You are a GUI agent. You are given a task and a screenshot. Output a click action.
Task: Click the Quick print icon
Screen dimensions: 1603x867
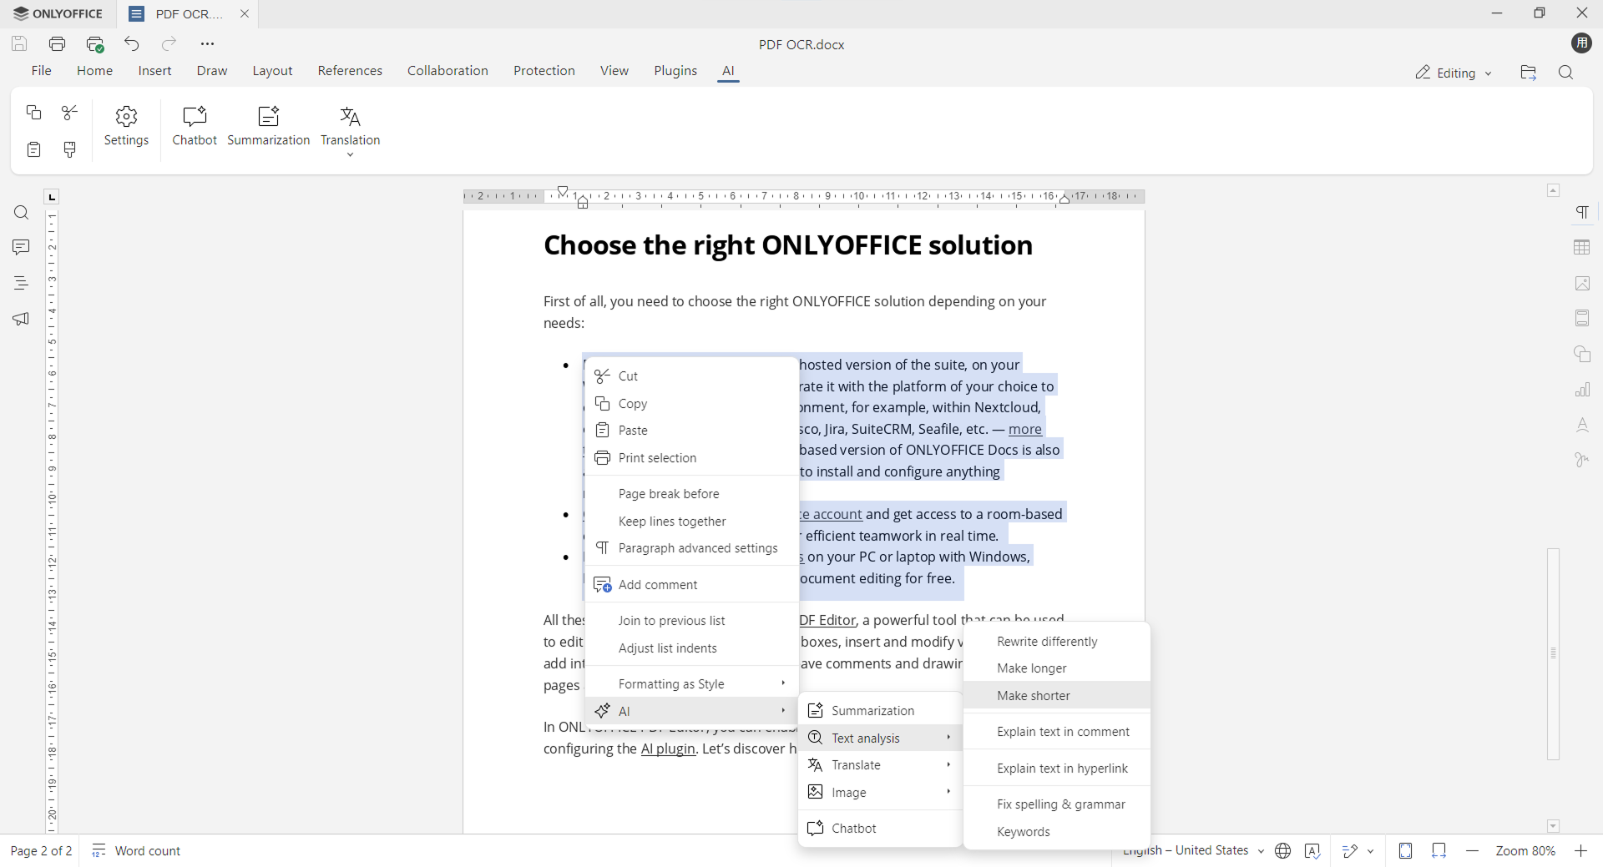point(95,43)
